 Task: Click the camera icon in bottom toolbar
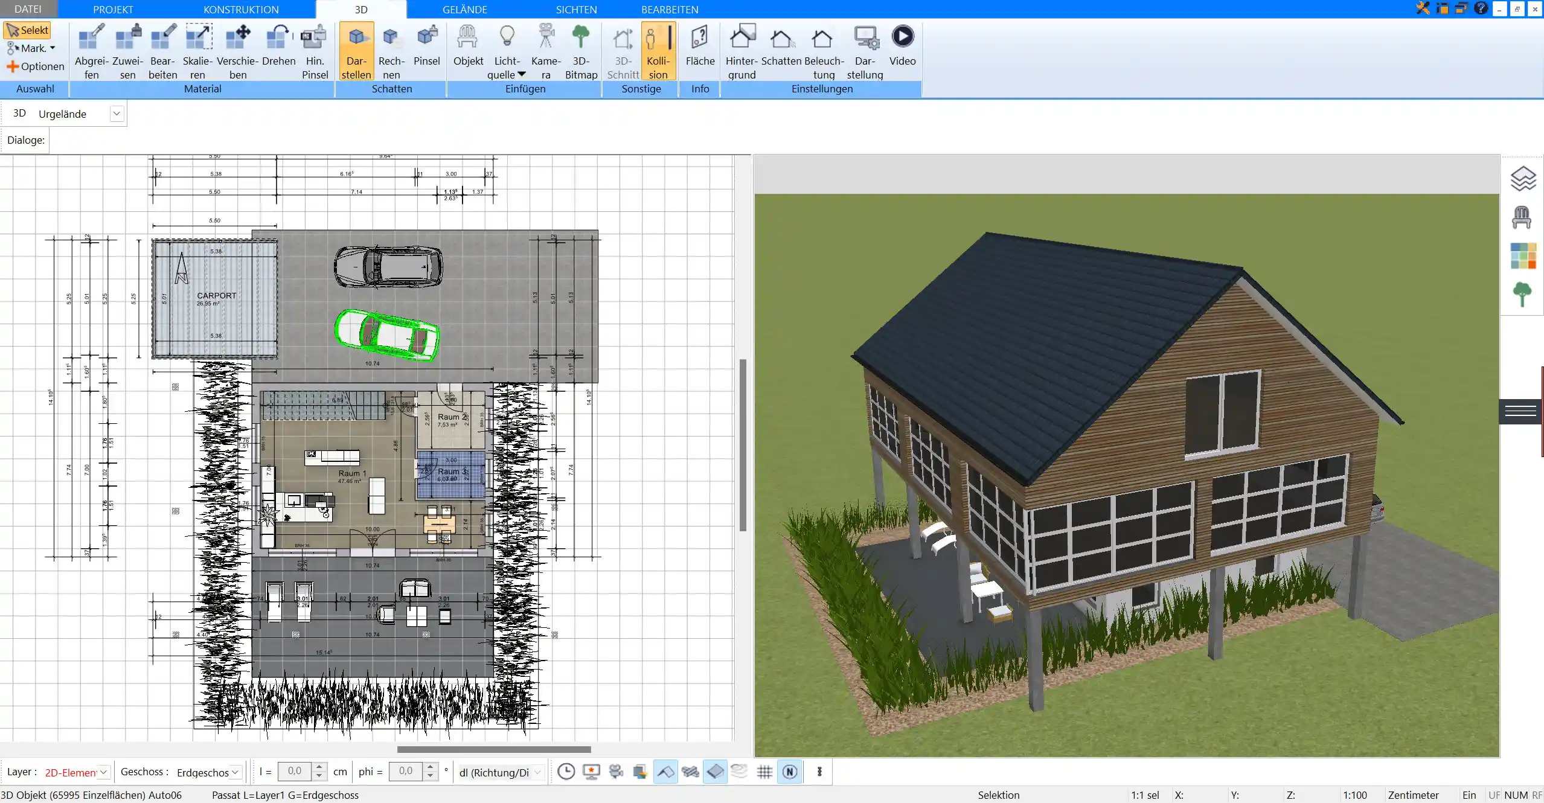(x=616, y=772)
